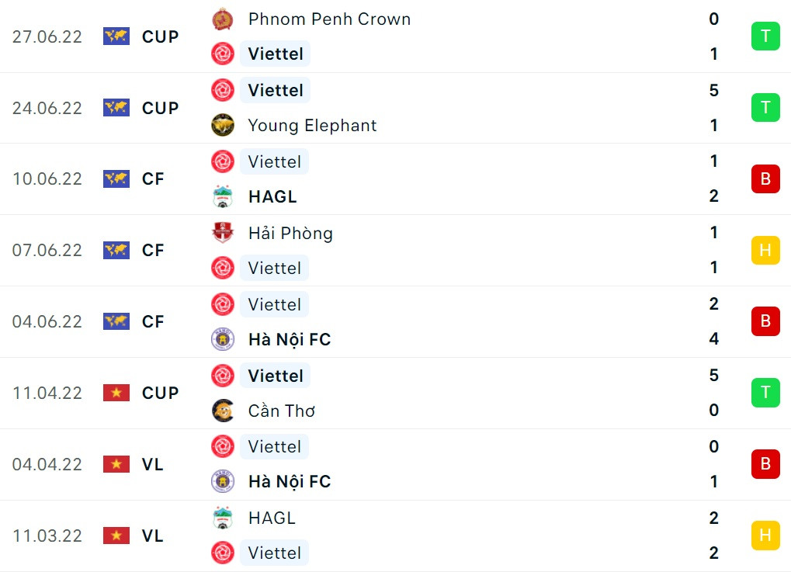
Task: Click the Cần Thơ team logo
Action: (x=223, y=411)
